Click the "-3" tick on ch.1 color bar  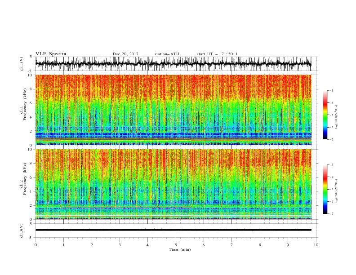(331, 90)
